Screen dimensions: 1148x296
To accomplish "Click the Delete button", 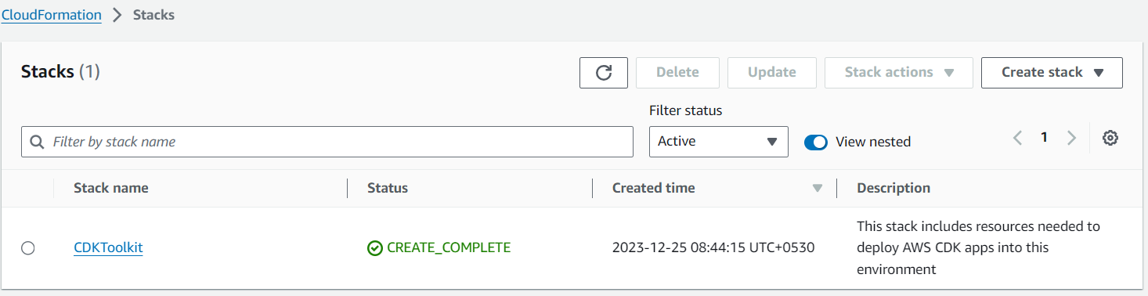I will (677, 73).
